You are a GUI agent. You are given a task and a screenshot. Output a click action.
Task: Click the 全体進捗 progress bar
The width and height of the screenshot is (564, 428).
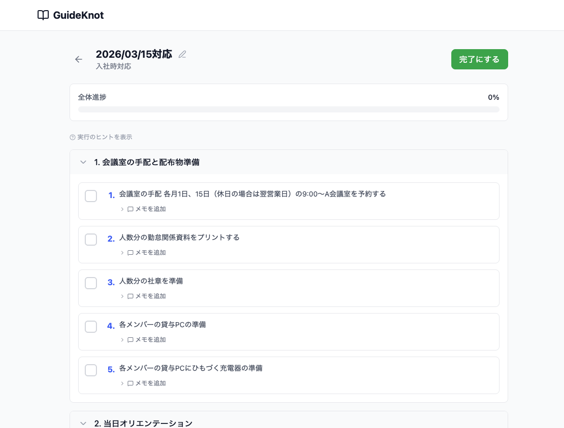[x=289, y=109]
